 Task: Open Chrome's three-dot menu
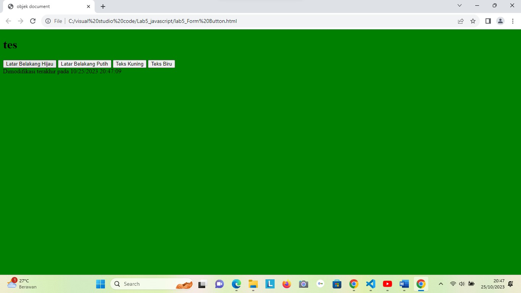(x=513, y=21)
